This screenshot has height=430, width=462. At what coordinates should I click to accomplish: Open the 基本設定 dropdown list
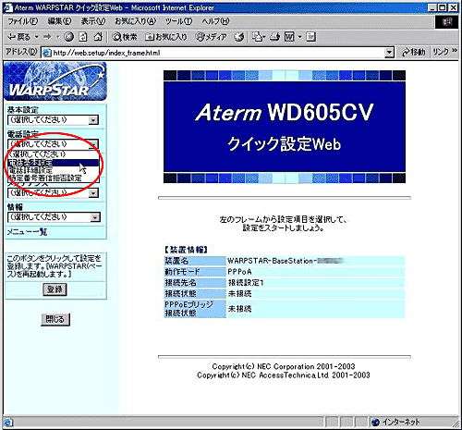53,119
